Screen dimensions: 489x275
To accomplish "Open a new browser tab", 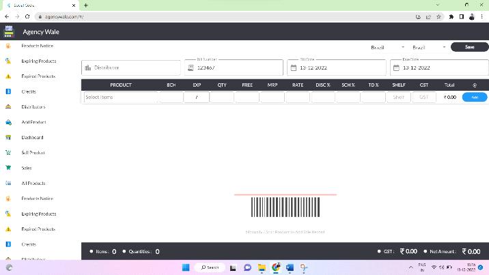I will pyautogui.click(x=86, y=5).
